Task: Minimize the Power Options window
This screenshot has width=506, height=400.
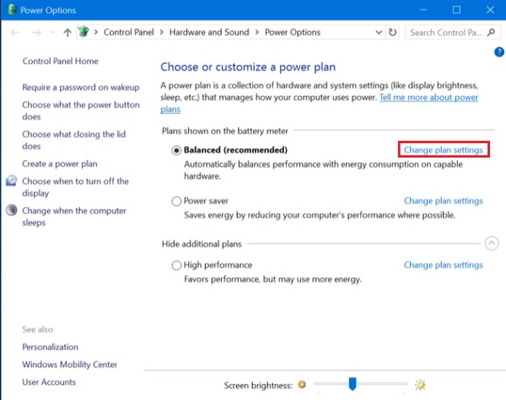Action: (423, 9)
